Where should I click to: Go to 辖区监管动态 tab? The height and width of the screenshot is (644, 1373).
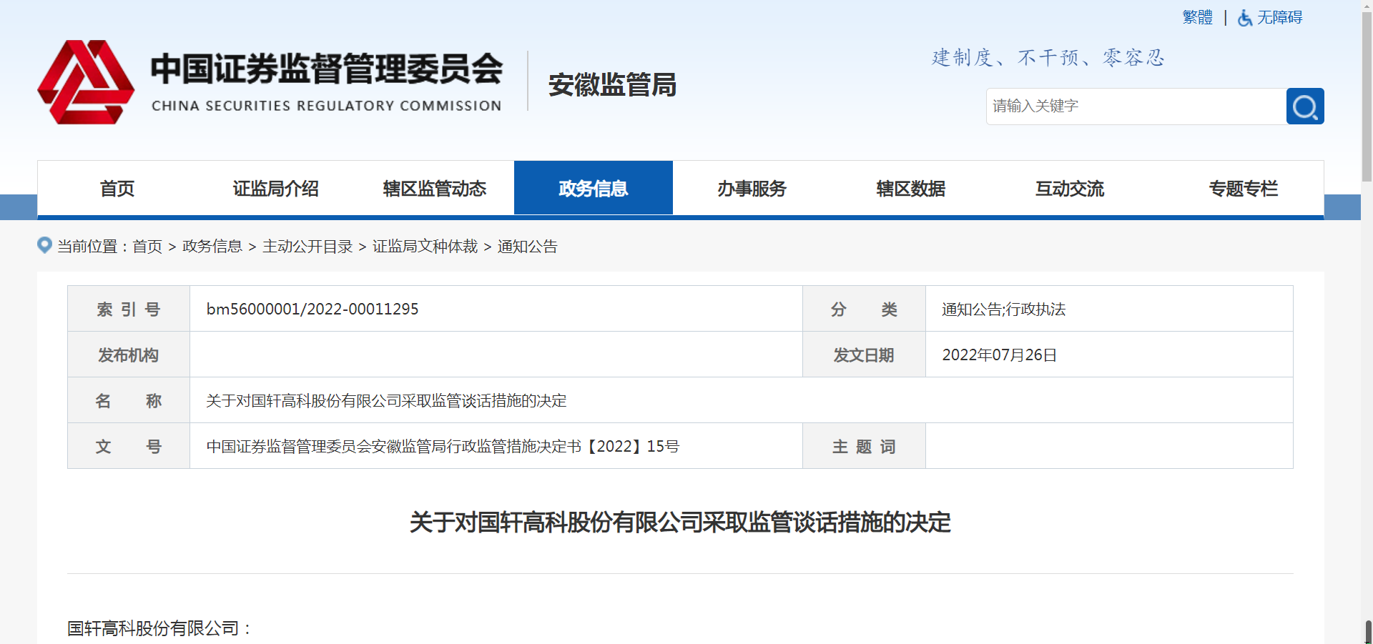[x=435, y=189]
